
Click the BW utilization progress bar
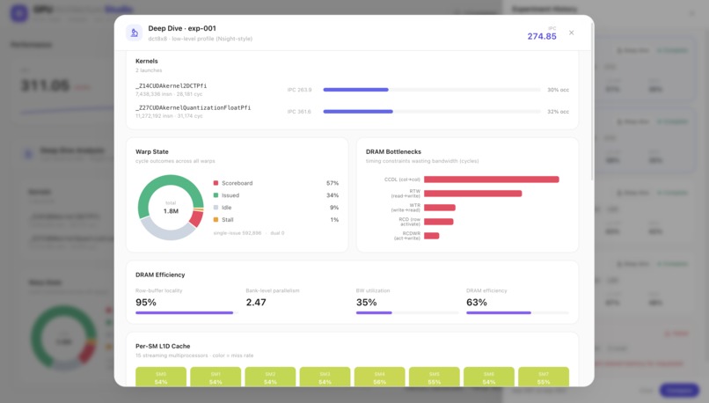coord(407,312)
